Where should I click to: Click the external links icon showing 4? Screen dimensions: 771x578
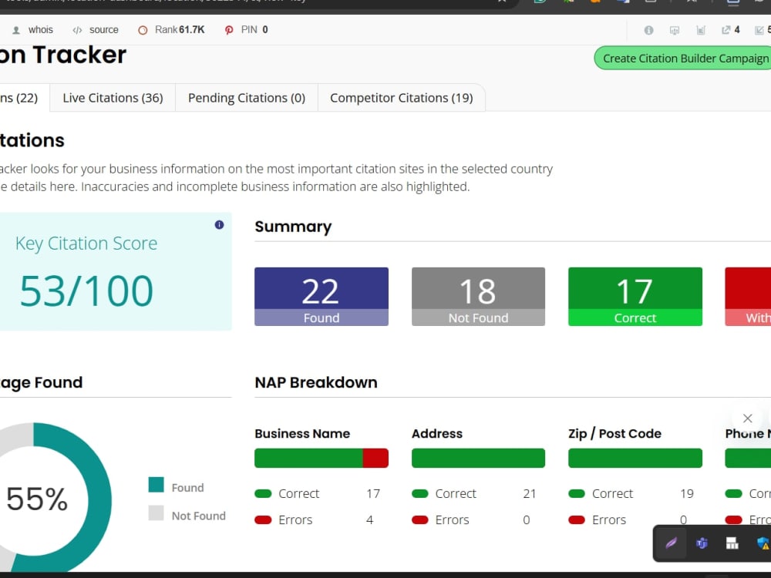tap(726, 30)
